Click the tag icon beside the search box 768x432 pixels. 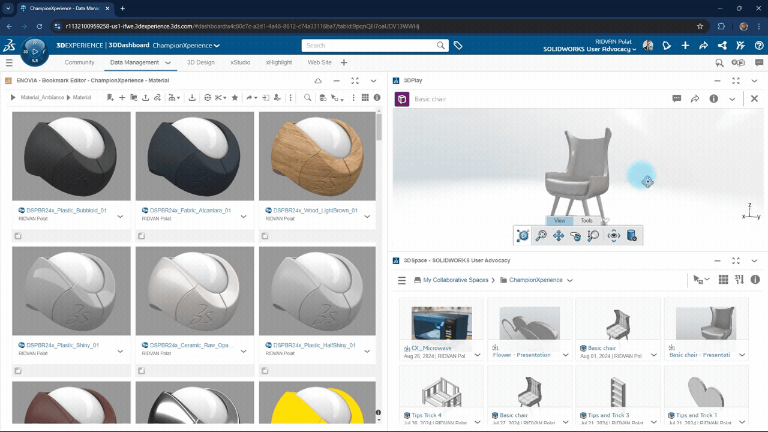click(x=458, y=46)
